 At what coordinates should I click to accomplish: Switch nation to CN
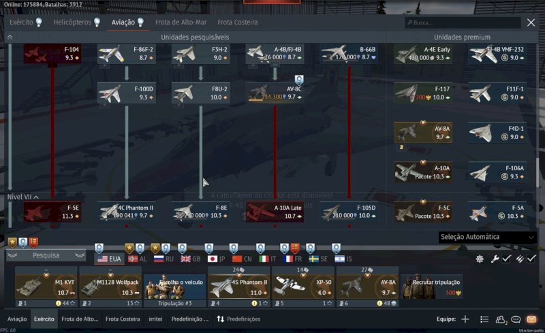click(x=242, y=259)
